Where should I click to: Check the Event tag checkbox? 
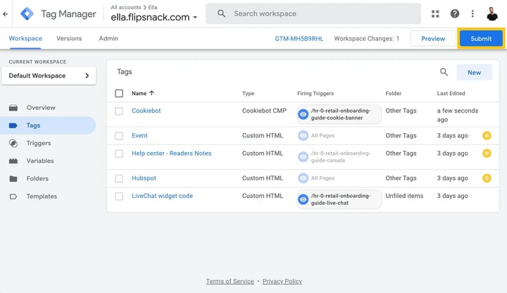119,136
